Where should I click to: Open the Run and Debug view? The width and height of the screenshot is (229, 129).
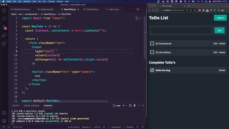click(4, 35)
